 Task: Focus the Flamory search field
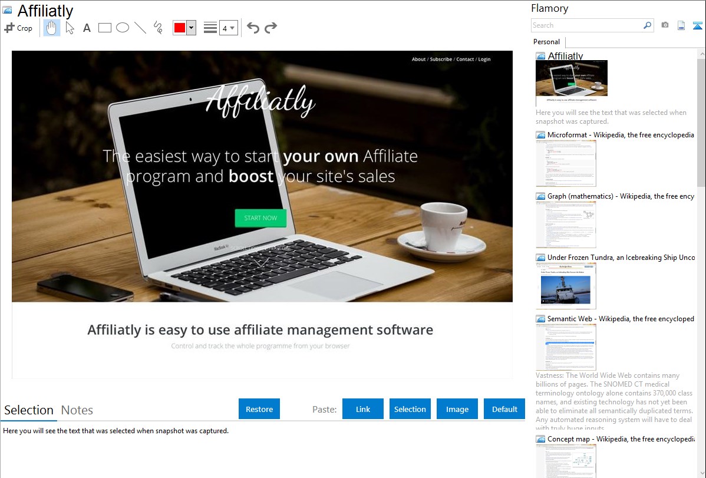click(x=587, y=25)
